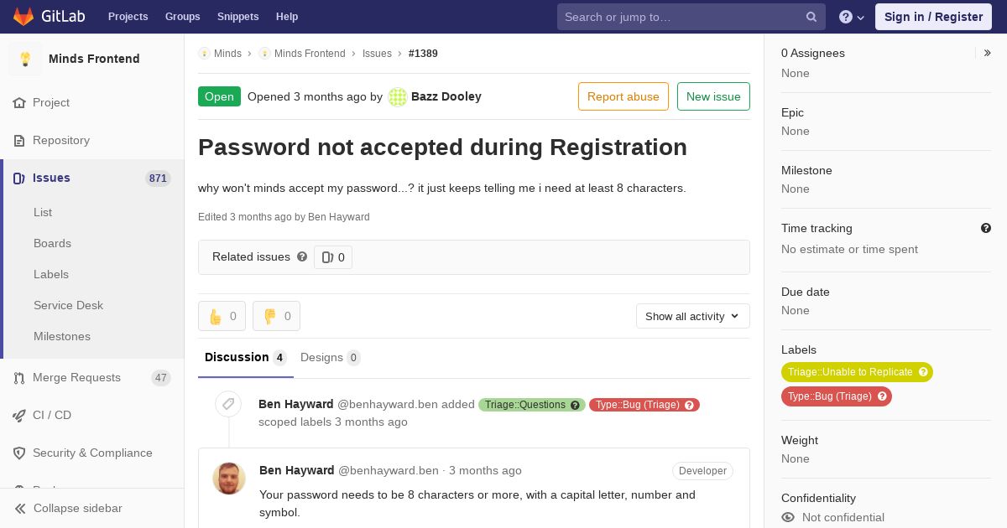Click the "3 months ago" comment timestamp
The height and width of the screenshot is (528, 1007).
pyautogui.click(x=485, y=470)
